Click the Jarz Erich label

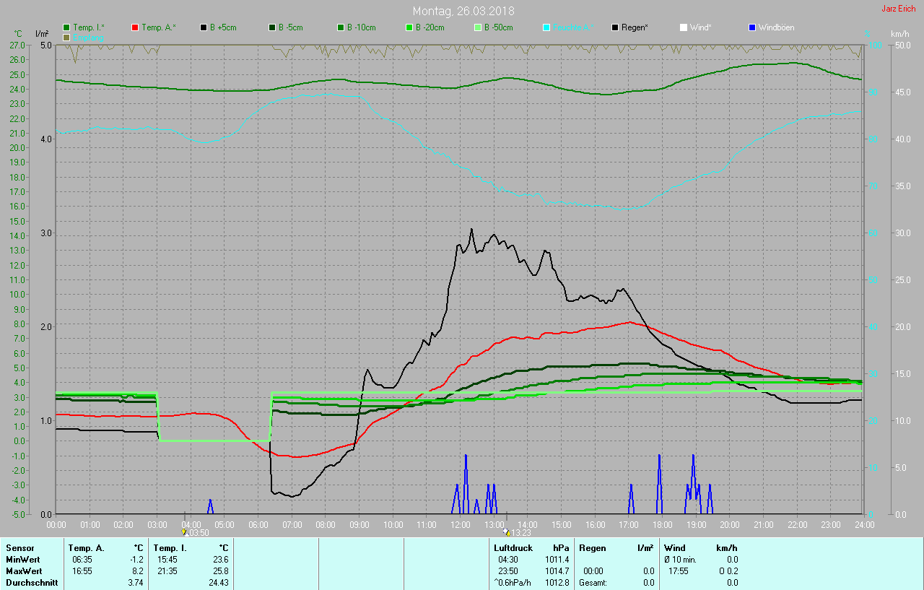(x=898, y=9)
